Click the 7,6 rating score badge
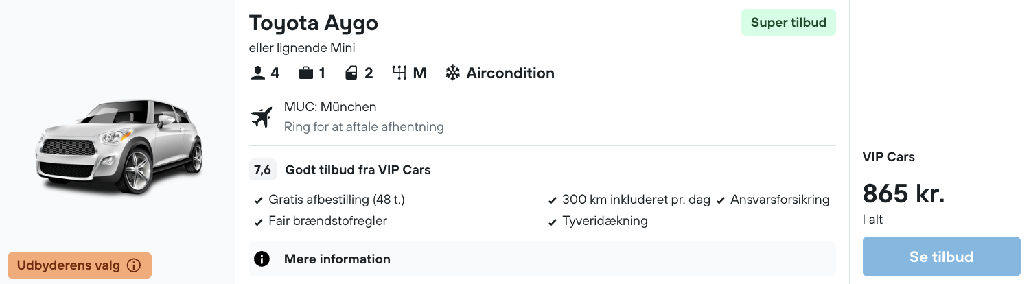The height and width of the screenshot is (284, 1031). tap(262, 169)
